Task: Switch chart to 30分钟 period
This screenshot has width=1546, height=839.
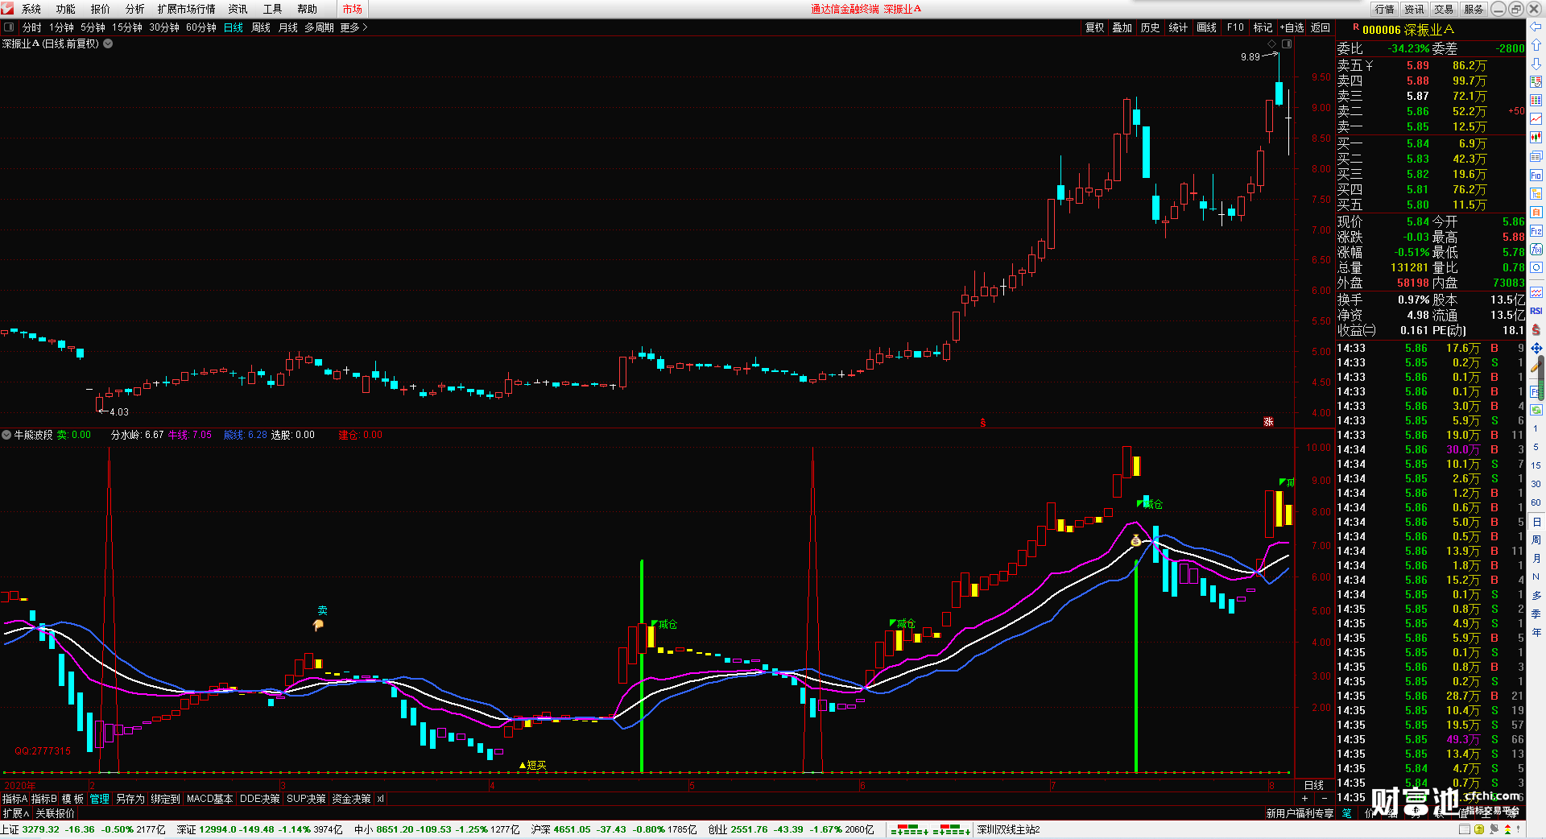Action: 164,27
